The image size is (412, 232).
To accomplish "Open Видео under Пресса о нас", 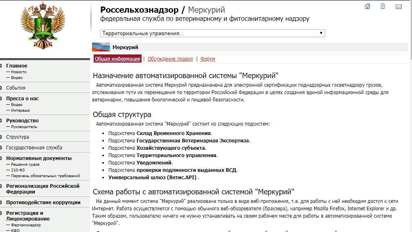I will (17, 105).
